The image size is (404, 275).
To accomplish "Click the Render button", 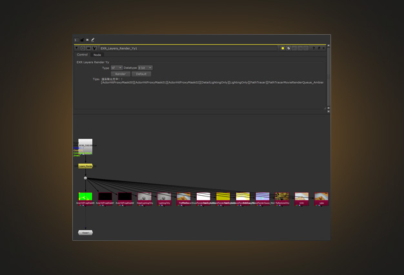I will click(x=120, y=74).
